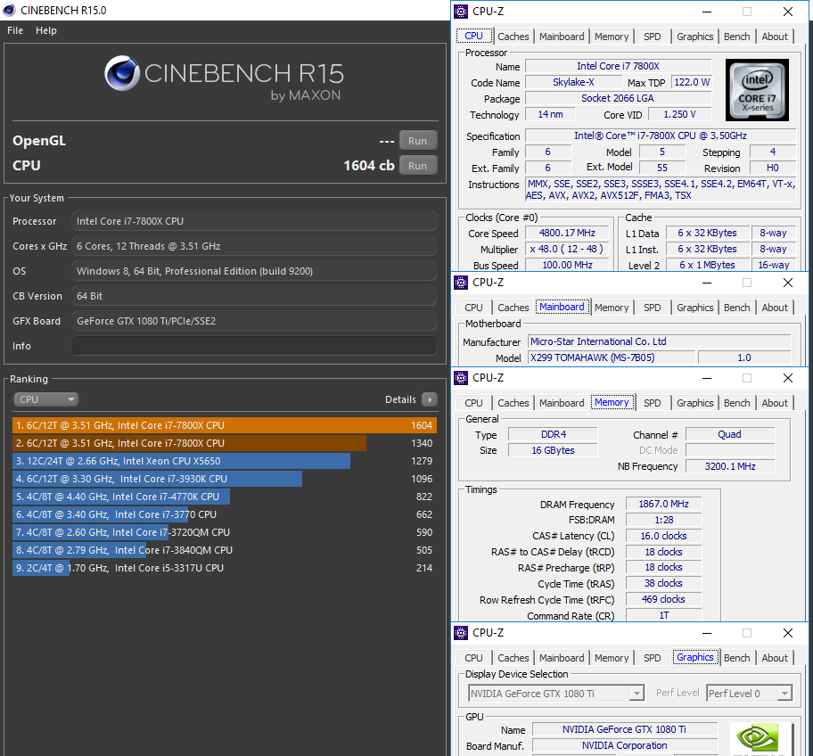Open the File menu in Cinebench
Image resolution: width=813 pixels, height=756 pixels.
point(15,30)
